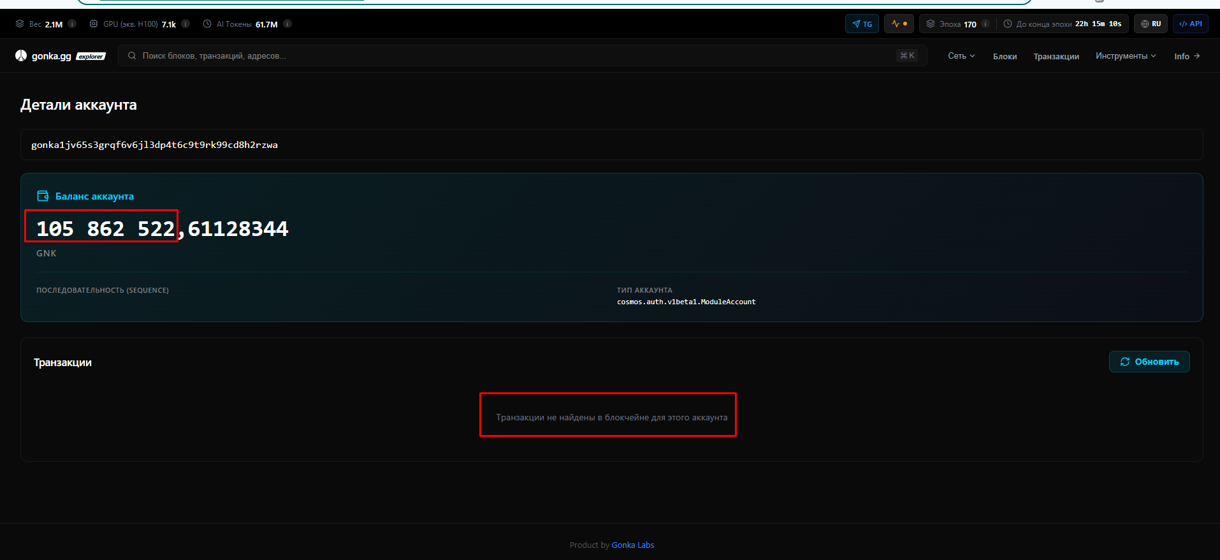Click the info icon next to Эпоха 170
Image resolution: width=1220 pixels, height=560 pixels.
click(985, 24)
